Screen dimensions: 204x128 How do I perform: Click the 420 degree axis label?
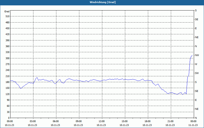coord(8,34)
